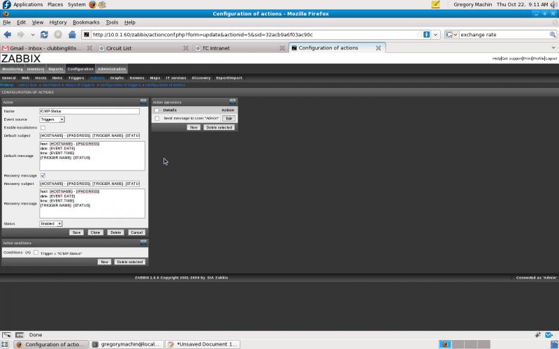This screenshot has width=559, height=349.
Task: Close the Circuit List tab
Action: click(186, 47)
